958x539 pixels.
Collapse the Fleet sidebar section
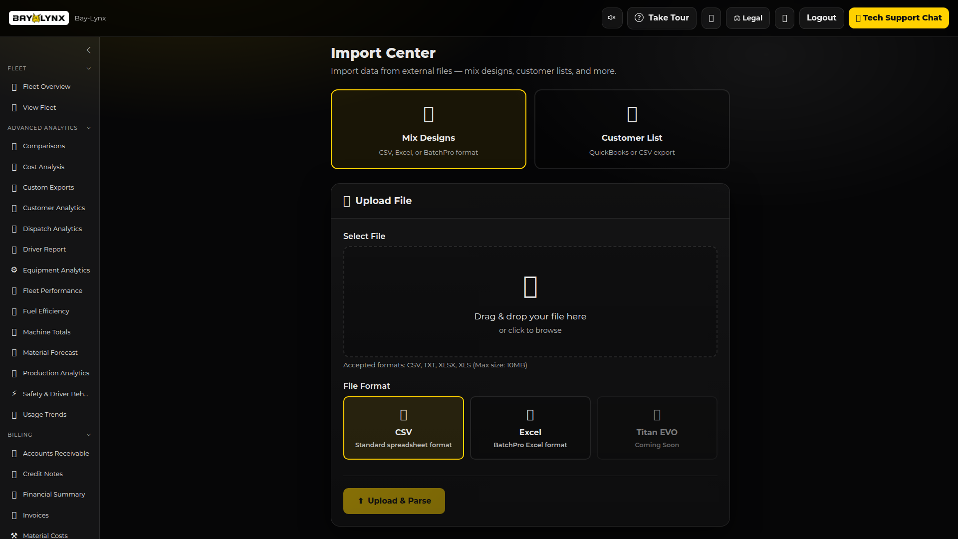[x=89, y=68]
